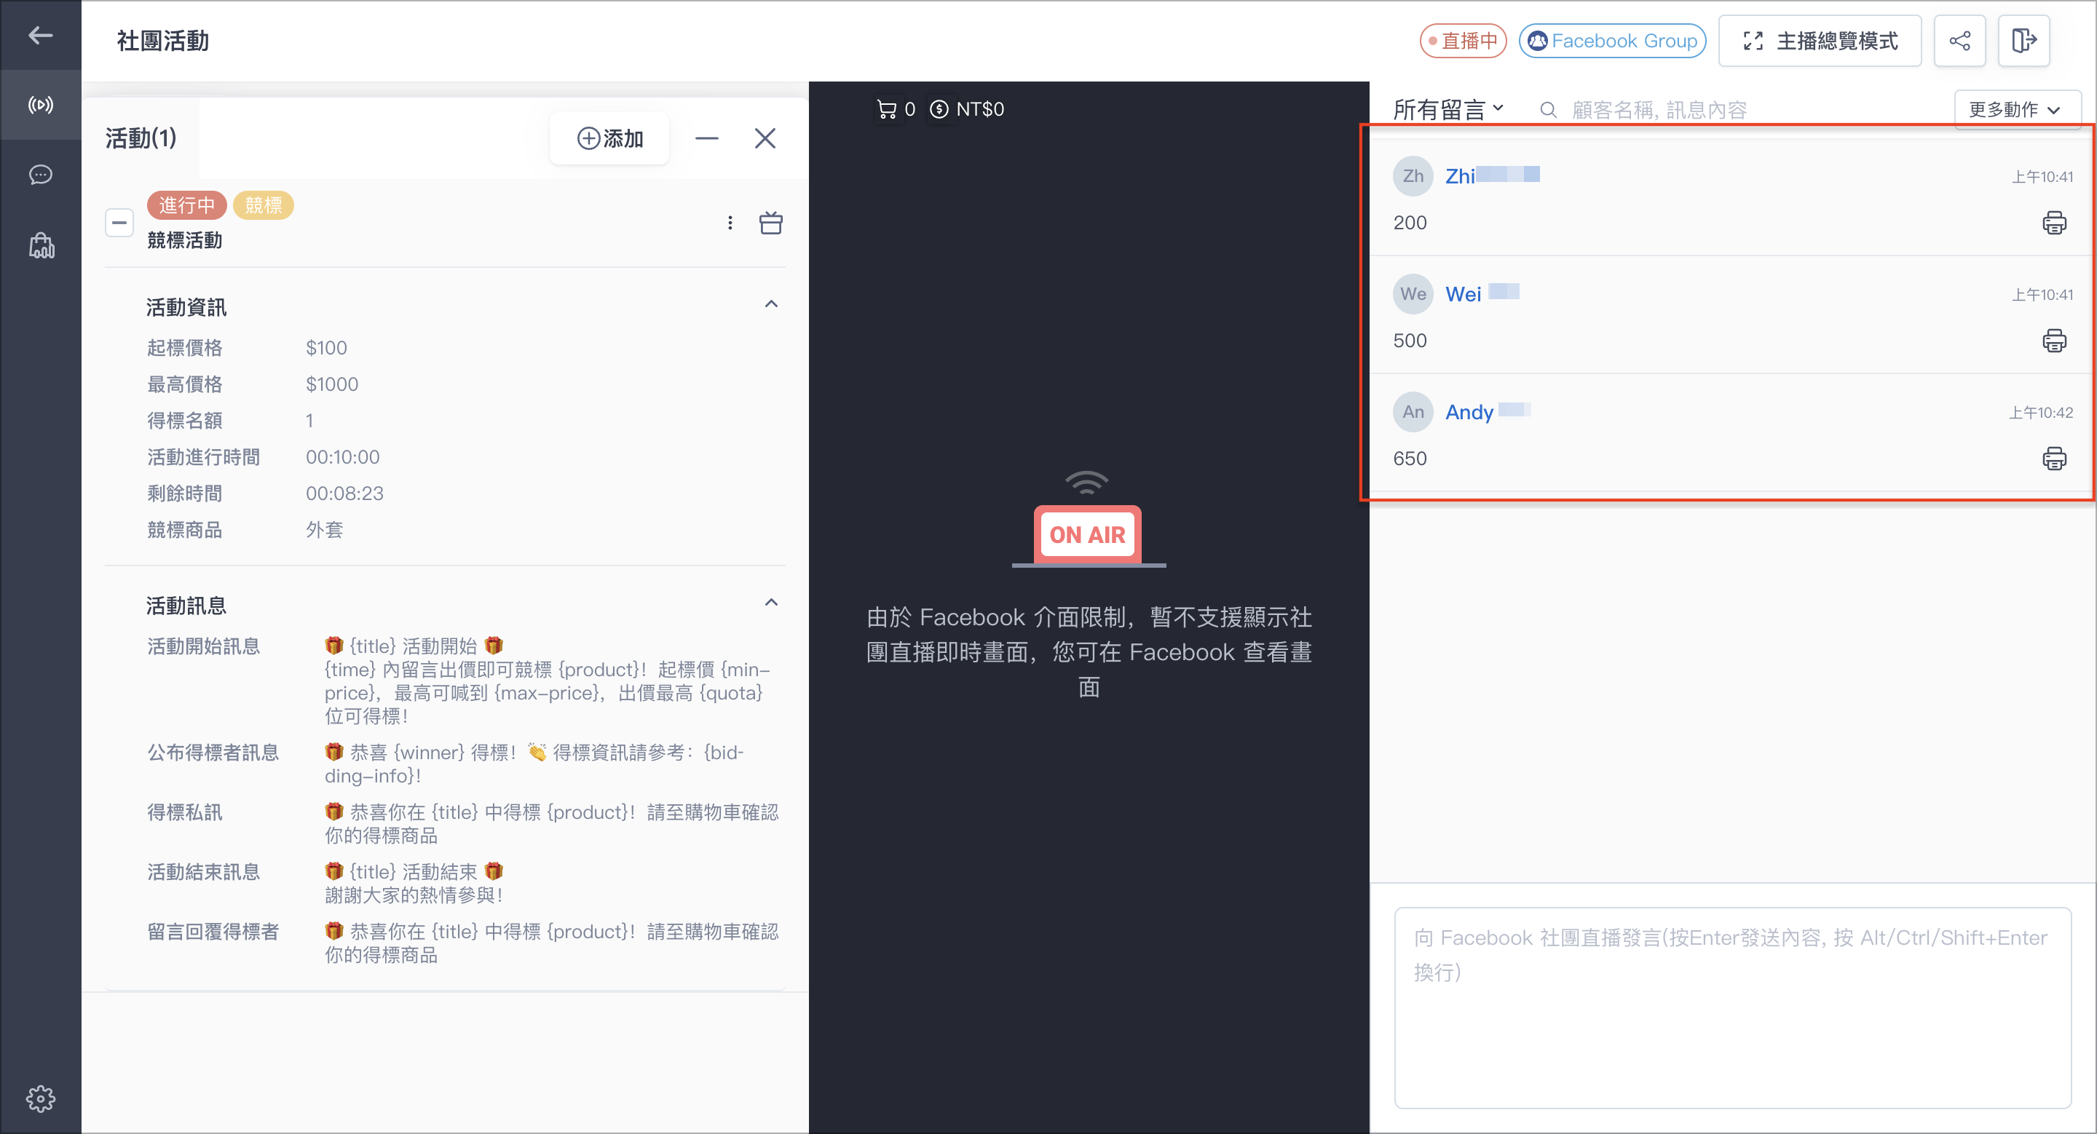Click the 進行中 status tag

click(186, 205)
